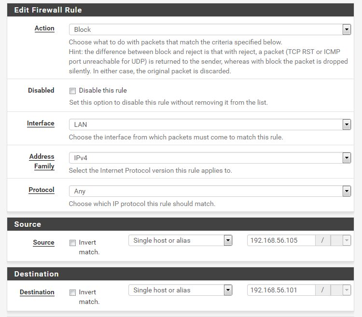
Task: Click the Destination address field 192.168.56.101
Action: (x=281, y=290)
